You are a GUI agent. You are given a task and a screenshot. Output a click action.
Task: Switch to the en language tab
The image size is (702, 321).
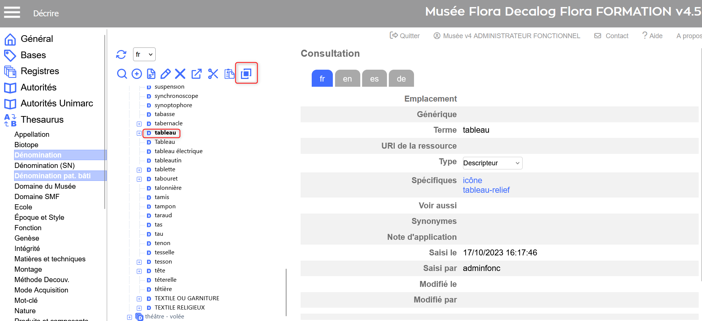347,79
